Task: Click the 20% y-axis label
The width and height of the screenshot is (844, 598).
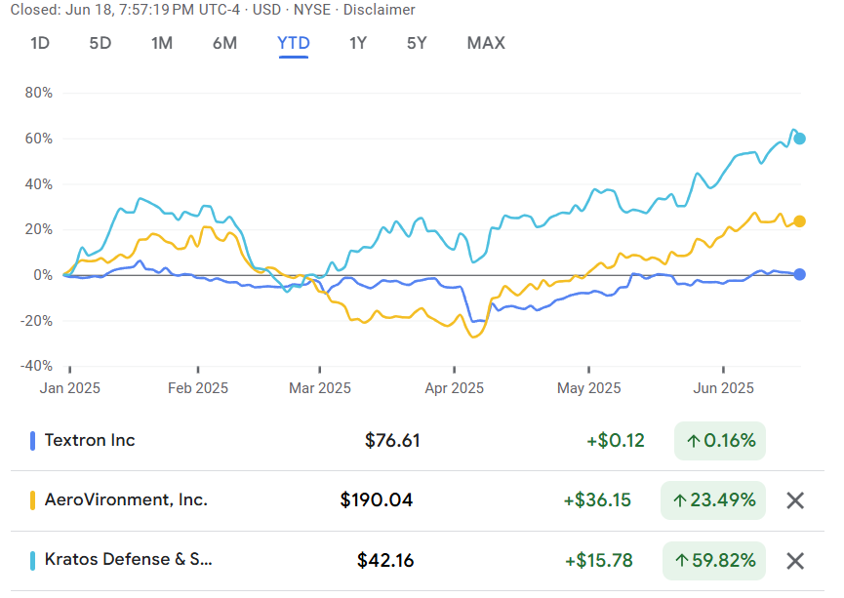Action: 39,230
